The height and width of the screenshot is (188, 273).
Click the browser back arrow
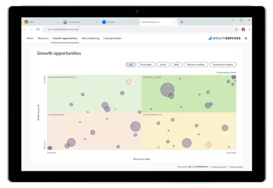click(x=25, y=29)
